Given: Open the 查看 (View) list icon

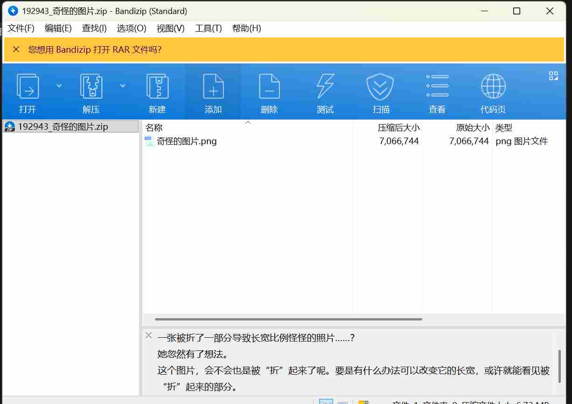Looking at the screenshot, I should [x=437, y=92].
